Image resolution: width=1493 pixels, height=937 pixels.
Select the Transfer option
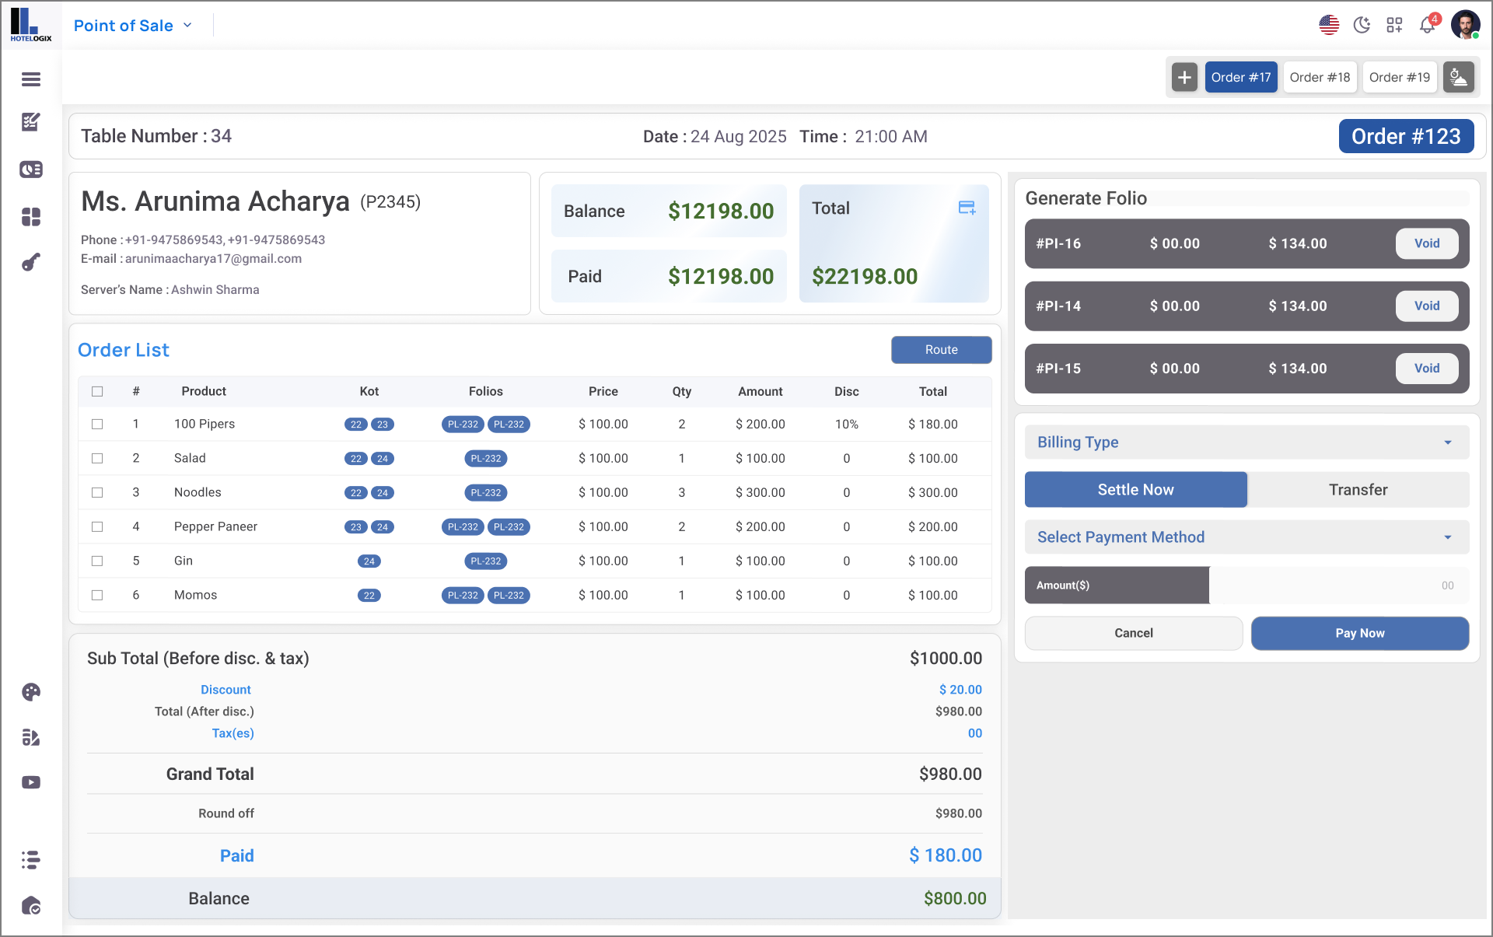1358,490
